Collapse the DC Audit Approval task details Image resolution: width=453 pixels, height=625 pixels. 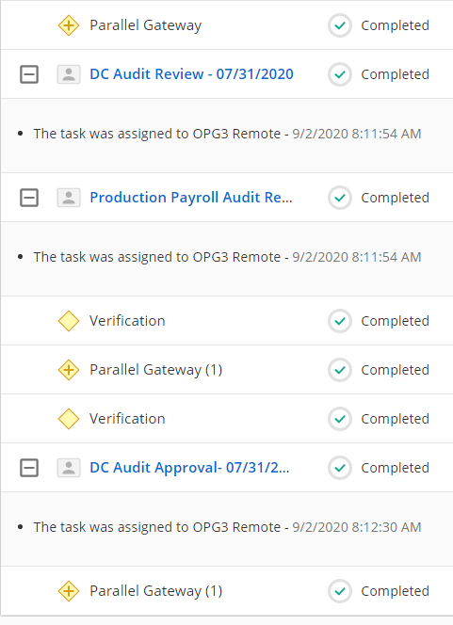point(29,468)
